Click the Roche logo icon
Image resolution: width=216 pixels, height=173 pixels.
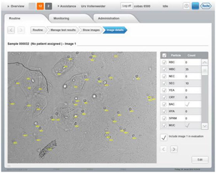205,6
